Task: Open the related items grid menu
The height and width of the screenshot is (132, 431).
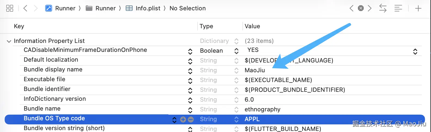Action: tap(10, 8)
